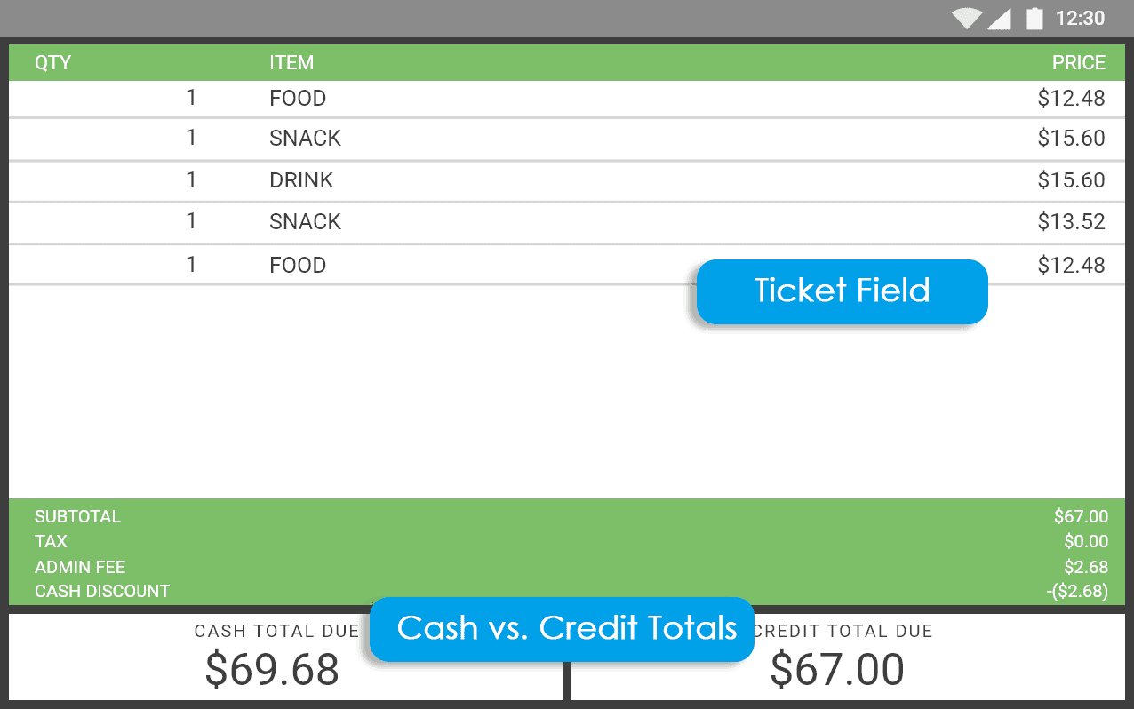Tap the 12:30 clock in status bar
The width and height of the screenshot is (1134, 709).
pos(1080,19)
